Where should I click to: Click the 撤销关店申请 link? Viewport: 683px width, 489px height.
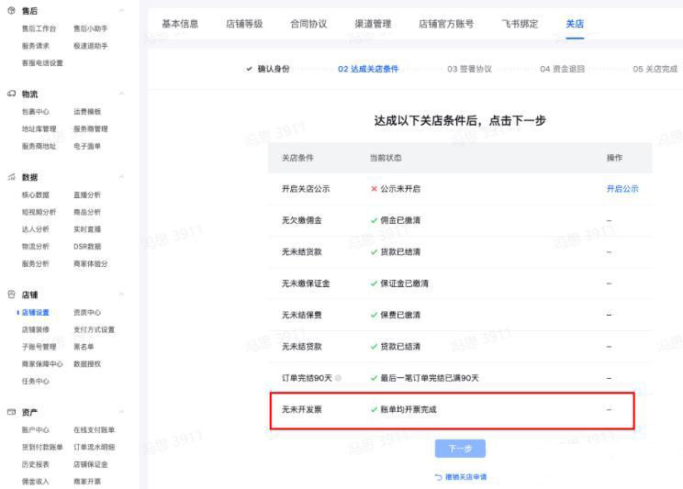point(465,477)
